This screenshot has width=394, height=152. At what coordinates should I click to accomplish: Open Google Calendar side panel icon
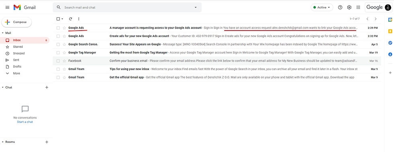(x=390, y=20)
